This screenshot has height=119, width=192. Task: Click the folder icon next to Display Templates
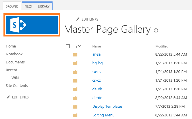pyautogui.click(x=75, y=107)
